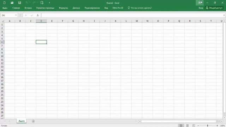The height and width of the screenshot is (127, 226).
Task: Save the workbook with the floppy disk icon
Action: (x=20, y=2)
